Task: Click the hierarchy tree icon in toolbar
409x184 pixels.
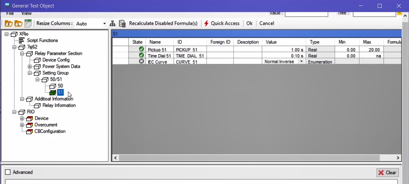Action: (113, 24)
